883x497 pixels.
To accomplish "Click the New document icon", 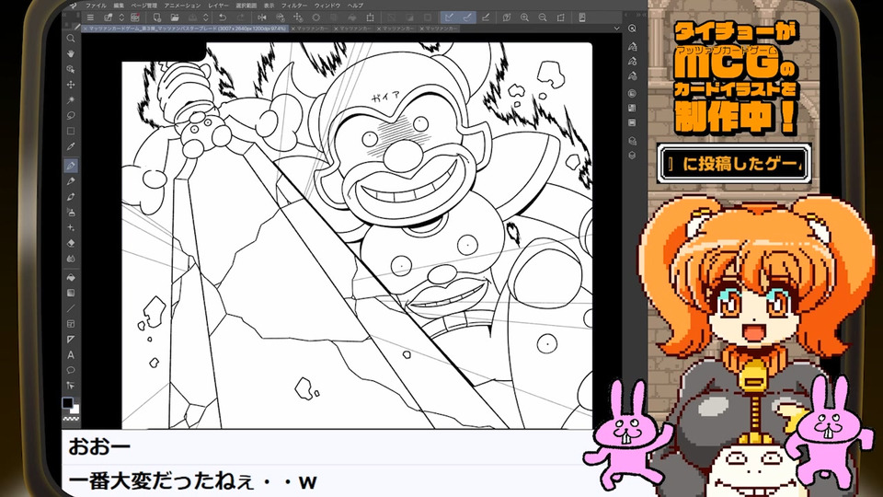I will (x=156, y=17).
